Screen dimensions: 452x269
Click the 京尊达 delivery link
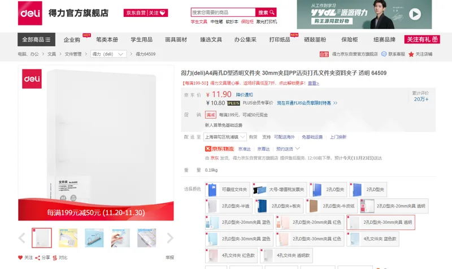point(263,149)
